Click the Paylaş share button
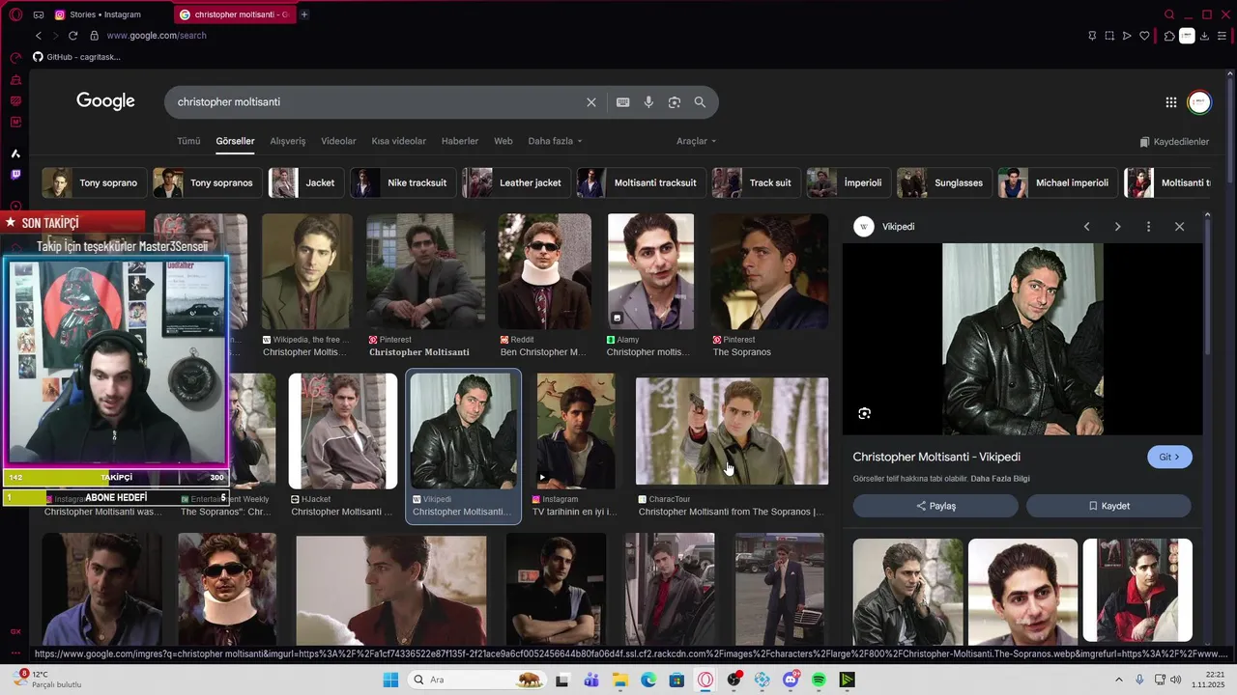Screen dimensions: 1237x695 [x=935, y=506]
